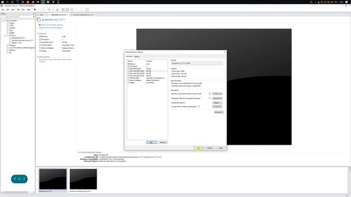Viewport: 351px width, 197px height.
Task: Select proxmox-backup-server_2.2-1 in Library tree
Action: pos(22,40)
